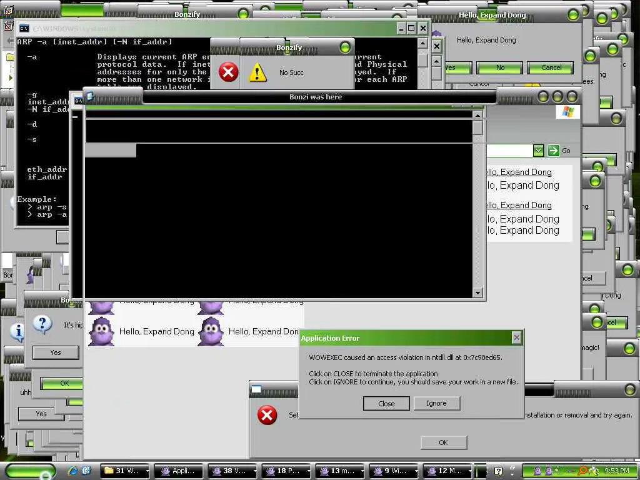The image size is (640, 480).
Task: Click the 'No Succ' message text
Action: tap(291, 72)
